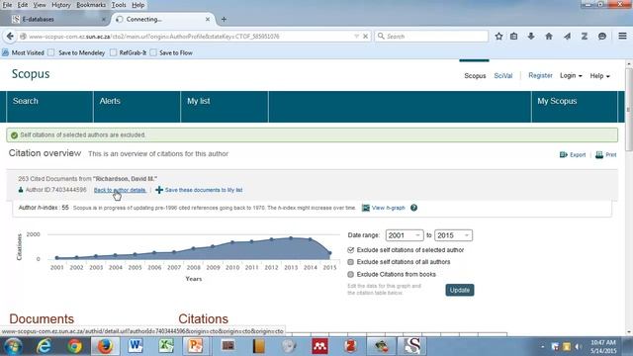Click in the browser Search box

pos(431,37)
